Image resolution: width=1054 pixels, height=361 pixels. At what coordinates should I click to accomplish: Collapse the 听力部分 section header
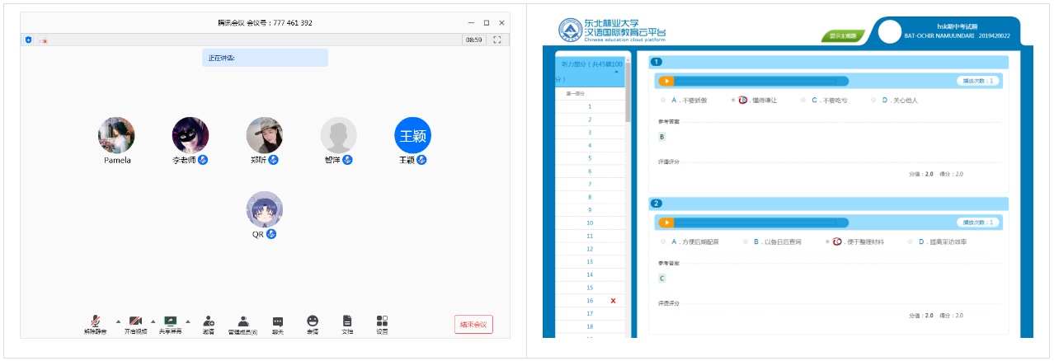click(616, 72)
